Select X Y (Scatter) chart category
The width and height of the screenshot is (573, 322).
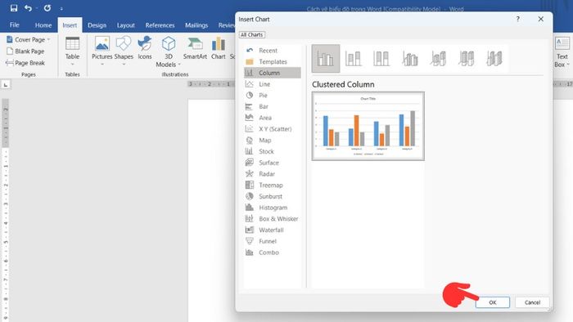(x=273, y=129)
